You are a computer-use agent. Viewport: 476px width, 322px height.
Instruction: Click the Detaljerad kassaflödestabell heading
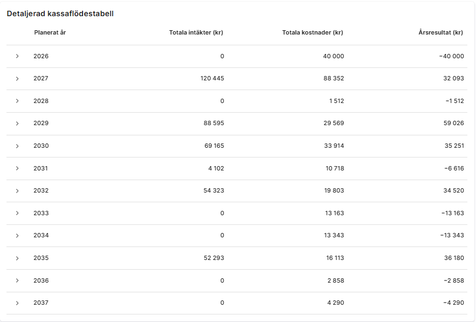60,13
